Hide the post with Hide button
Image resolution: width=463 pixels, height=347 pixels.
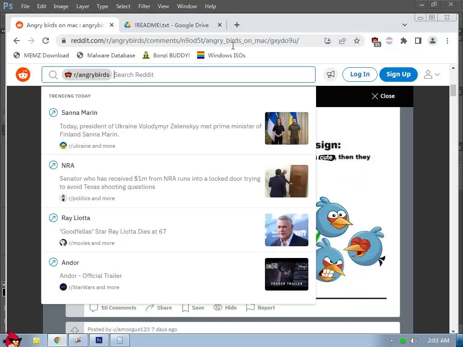pos(225,308)
